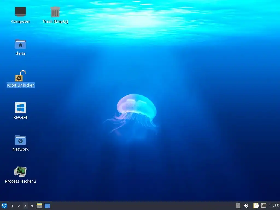Viewport: 280px width, 210px height.
Task: Switch to workspace 1 in the pager
Action: [12, 206]
